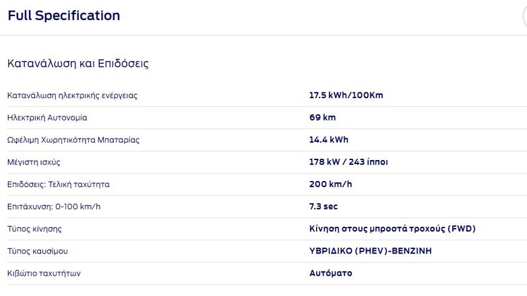Click the Full Specification heading
Image resolution: width=527 pixels, height=296 pixels.
click(x=64, y=15)
